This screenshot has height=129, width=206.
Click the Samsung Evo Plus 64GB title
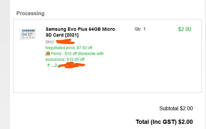(x=80, y=32)
